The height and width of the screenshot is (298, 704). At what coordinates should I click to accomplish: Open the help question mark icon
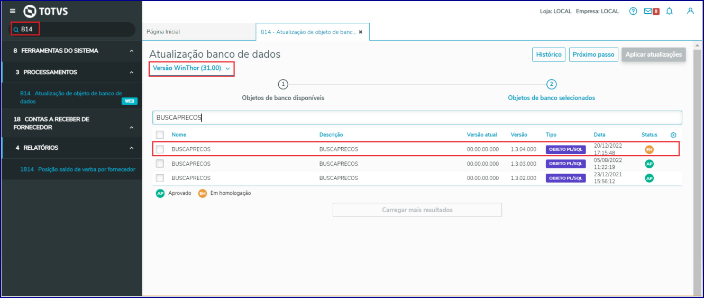[x=633, y=11]
